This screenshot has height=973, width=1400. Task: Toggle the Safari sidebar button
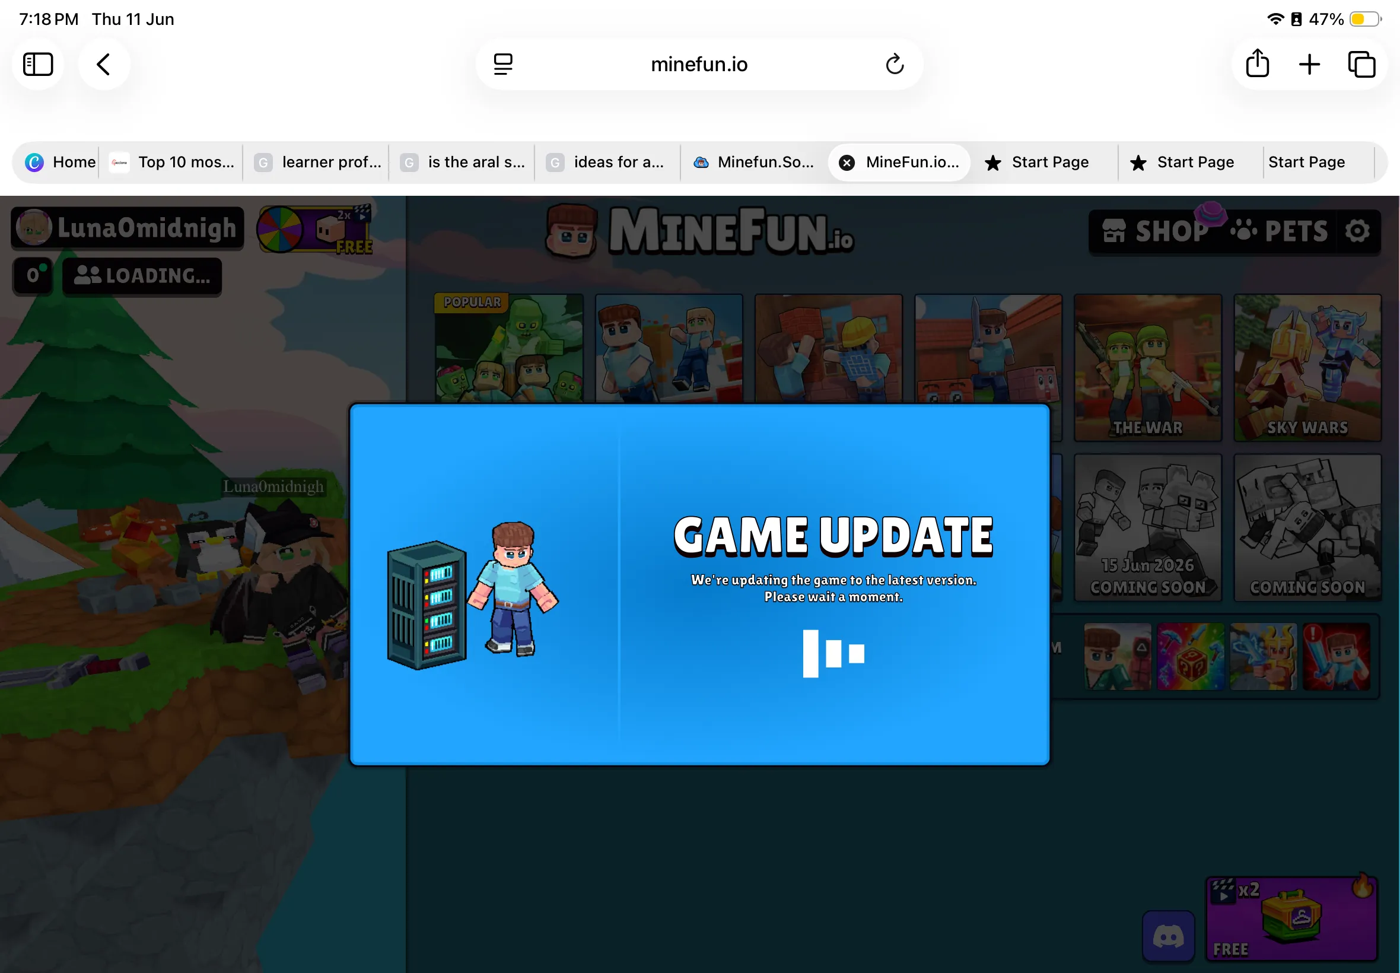38,64
